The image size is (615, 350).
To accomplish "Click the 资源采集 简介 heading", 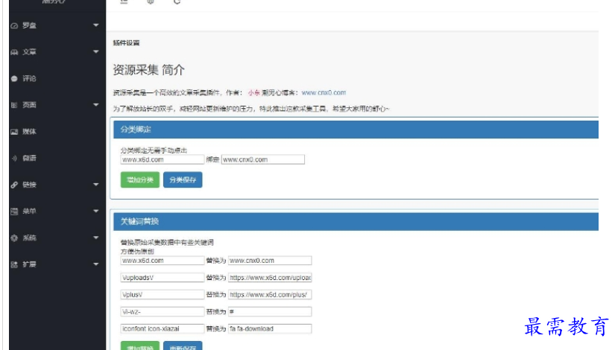I will pyautogui.click(x=148, y=70).
